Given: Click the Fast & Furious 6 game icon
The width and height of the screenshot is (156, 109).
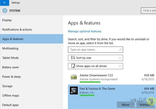Looking at the screenshot, I should tap(74, 91).
